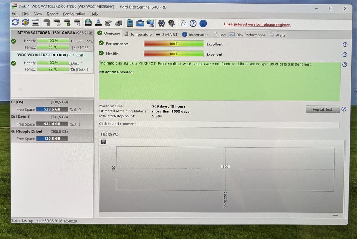Open the Help menu

coord(94,14)
